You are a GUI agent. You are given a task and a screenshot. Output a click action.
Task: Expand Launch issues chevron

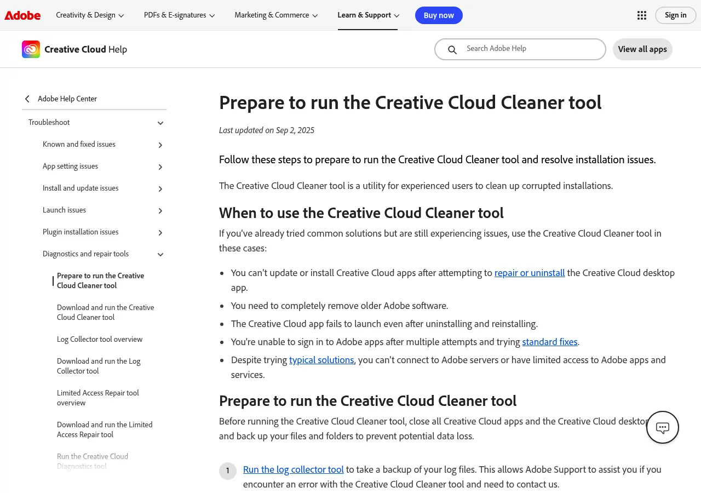pos(160,210)
